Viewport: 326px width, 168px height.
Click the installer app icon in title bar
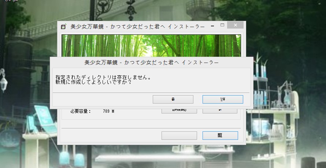tap(63, 26)
